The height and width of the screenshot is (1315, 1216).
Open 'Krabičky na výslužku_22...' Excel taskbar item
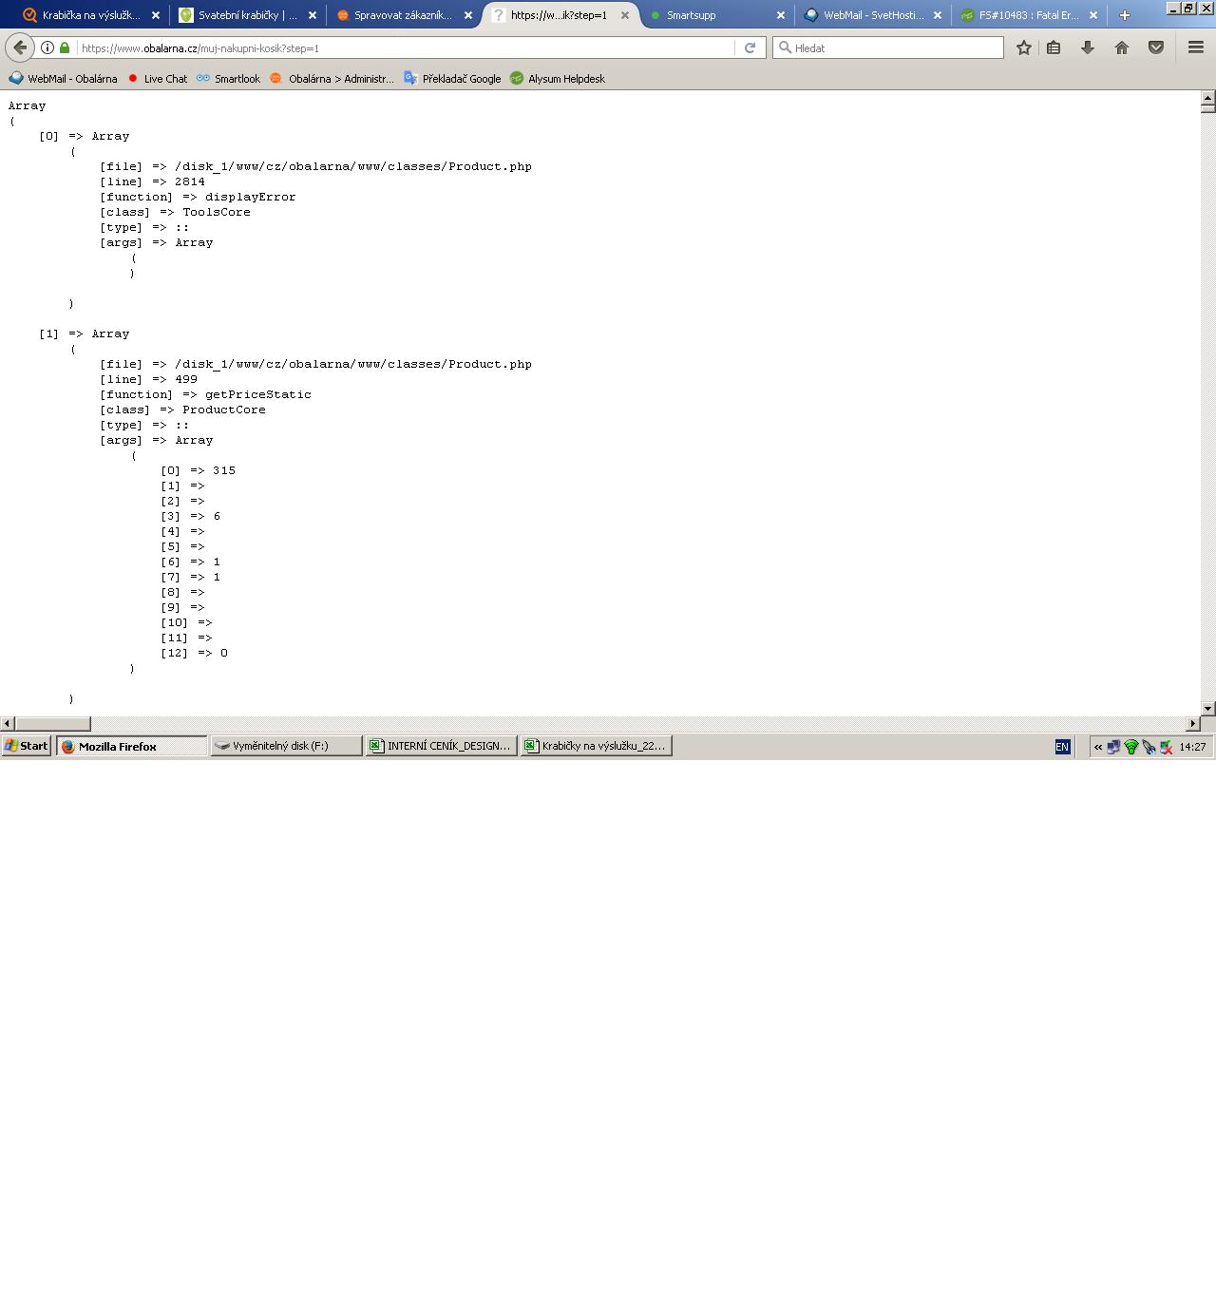point(597,746)
